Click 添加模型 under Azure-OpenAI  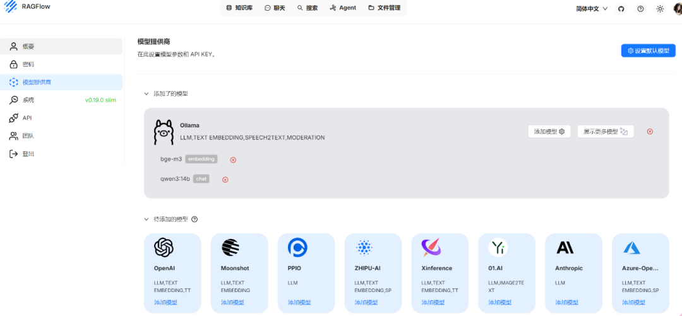coord(633,302)
